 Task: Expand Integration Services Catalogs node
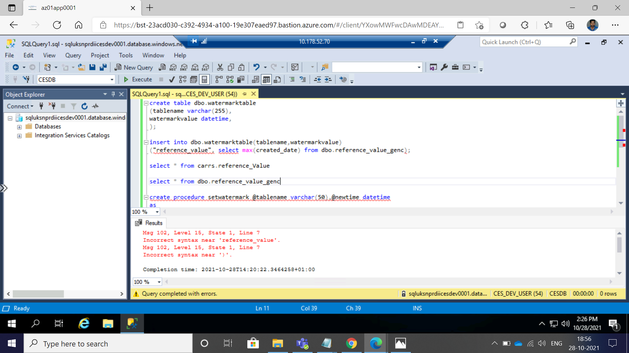click(19, 135)
